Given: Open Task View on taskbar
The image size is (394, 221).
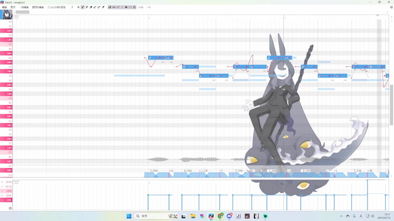Looking at the screenshot, I should click(184, 216).
